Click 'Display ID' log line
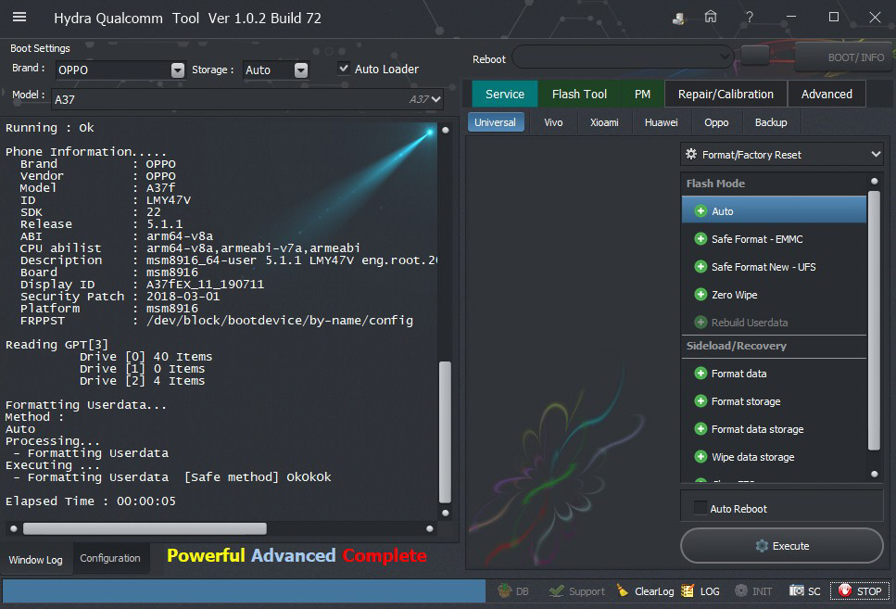The image size is (896, 609). click(x=143, y=285)
